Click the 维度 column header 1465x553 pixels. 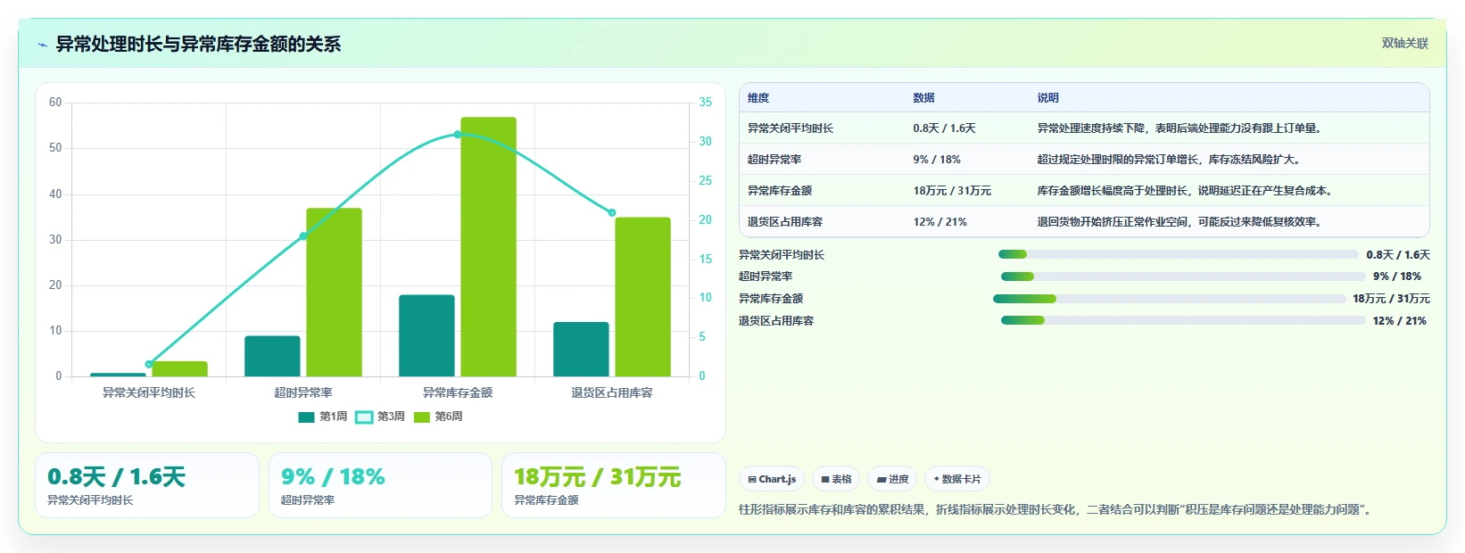coord(758,98)
